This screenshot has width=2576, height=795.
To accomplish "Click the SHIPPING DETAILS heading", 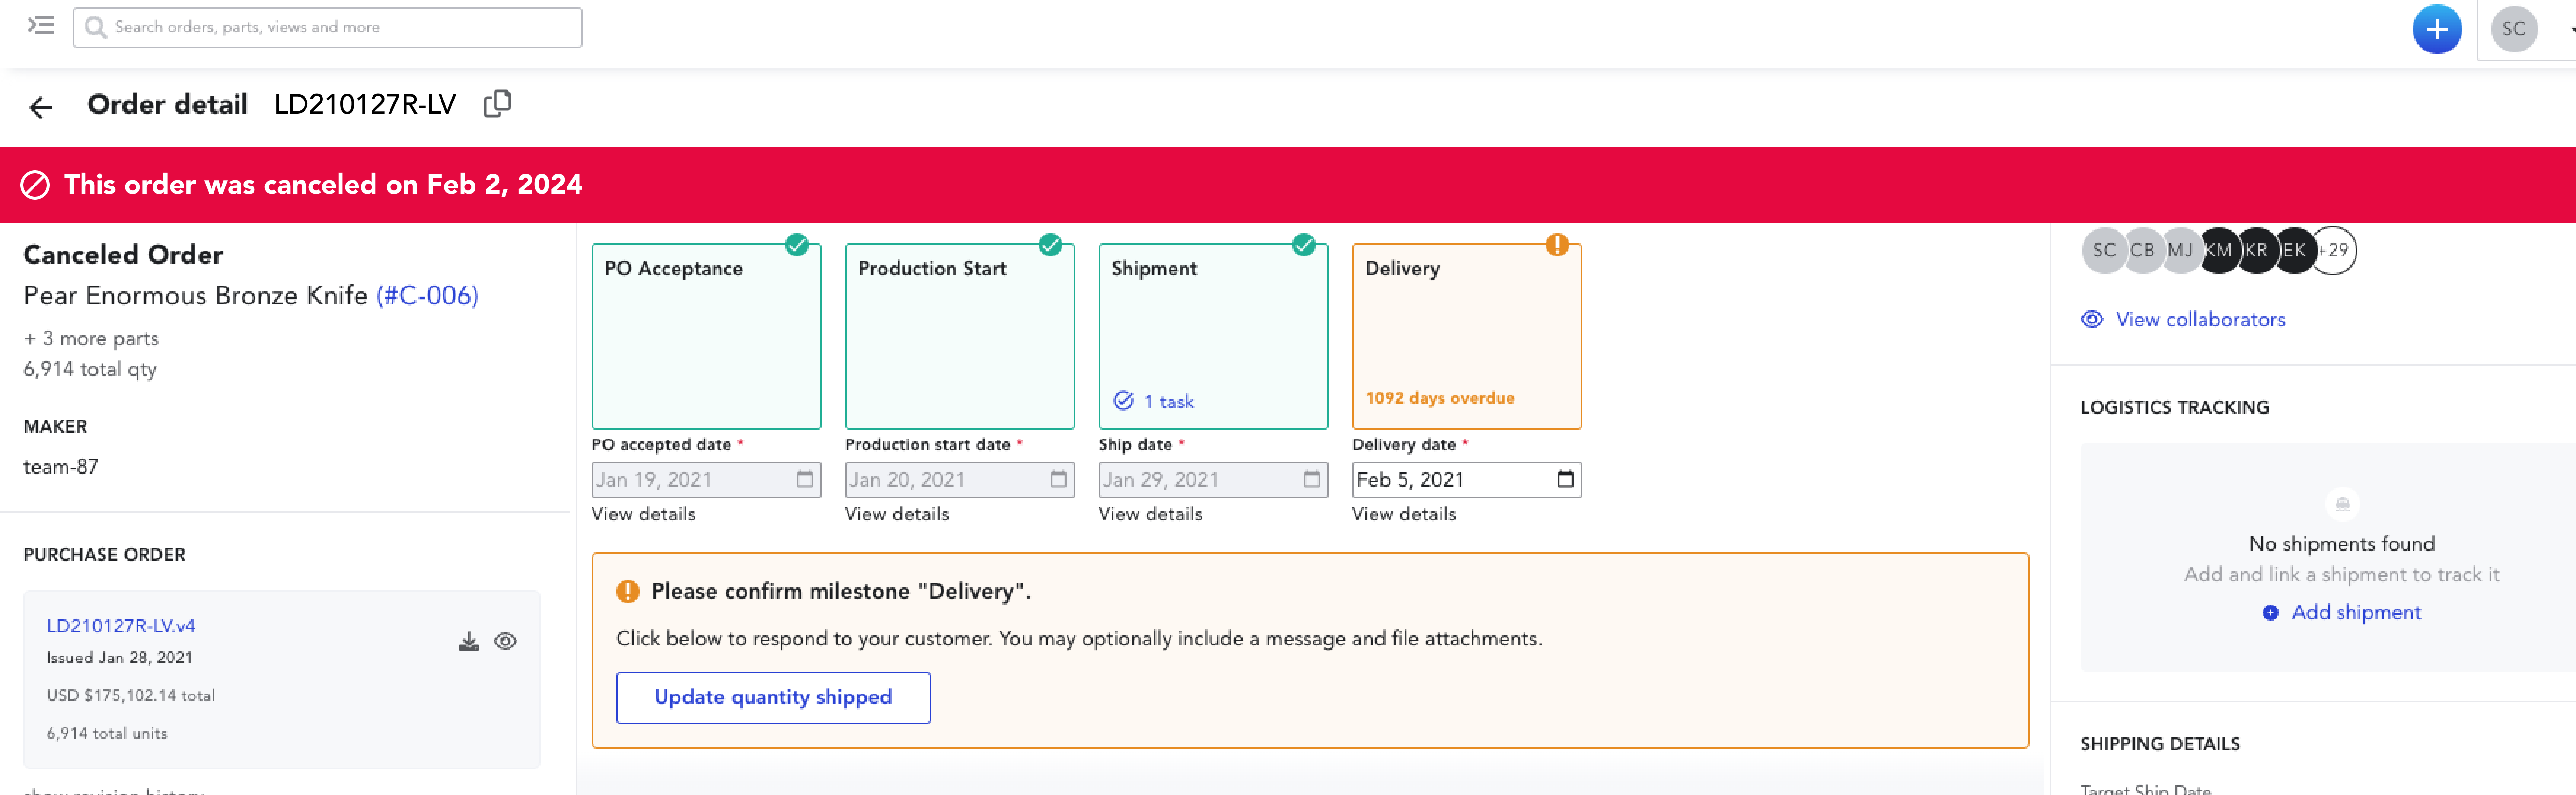I will tap(2160, 744).
